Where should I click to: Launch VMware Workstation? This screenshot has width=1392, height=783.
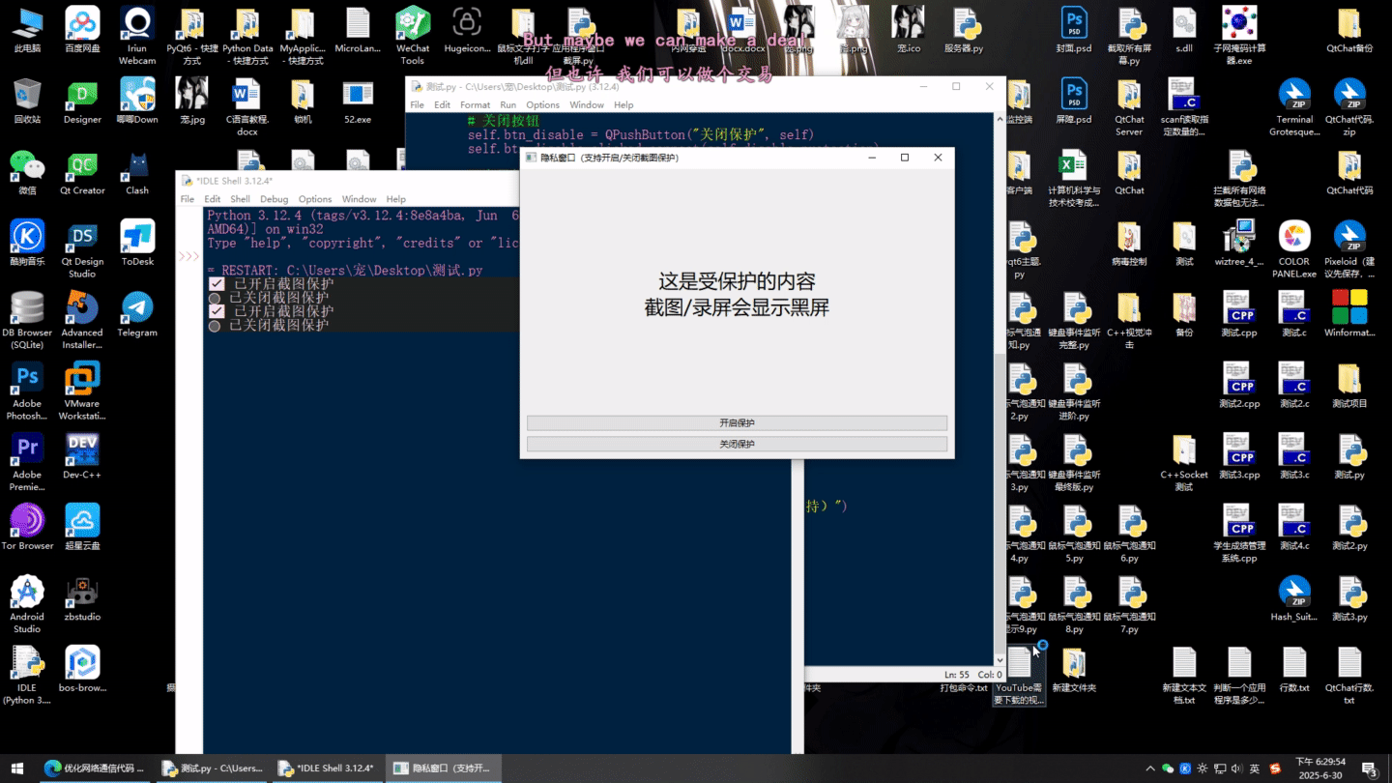(81, 377)
